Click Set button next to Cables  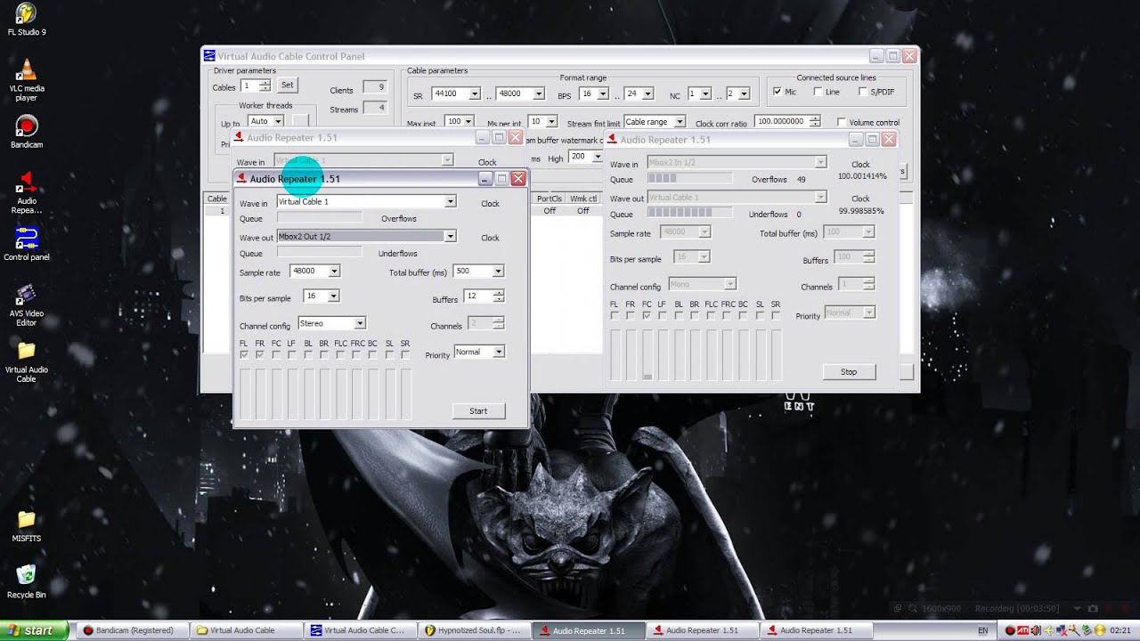[287, 85]
